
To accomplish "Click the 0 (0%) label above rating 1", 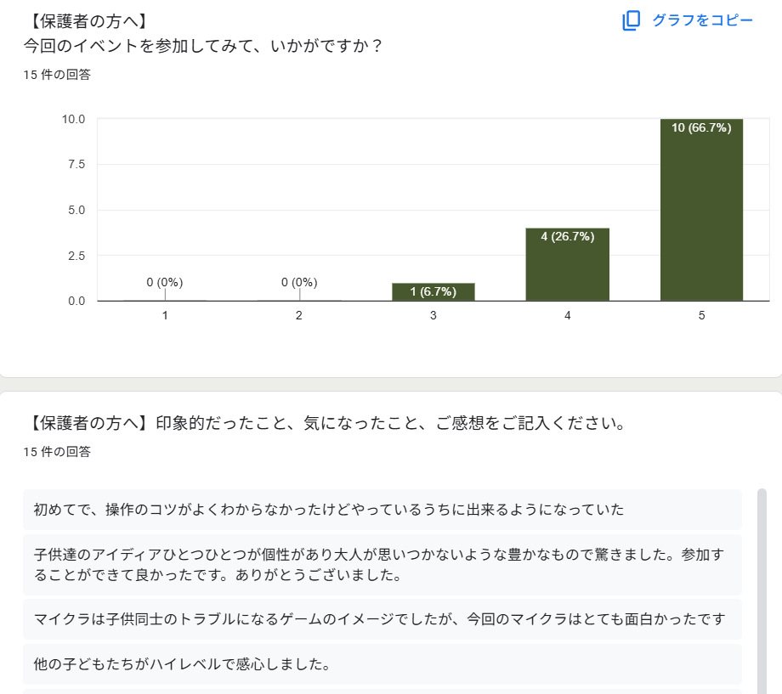I will point(165,282).
